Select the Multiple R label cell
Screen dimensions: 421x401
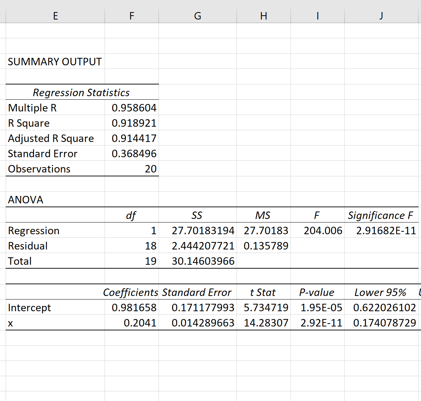click(x=55, y=108)
